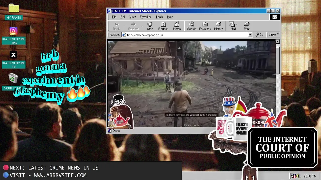The image size is (321, 180).
Task: Click the Links toolbar label
Action: (x=272, y=35)
